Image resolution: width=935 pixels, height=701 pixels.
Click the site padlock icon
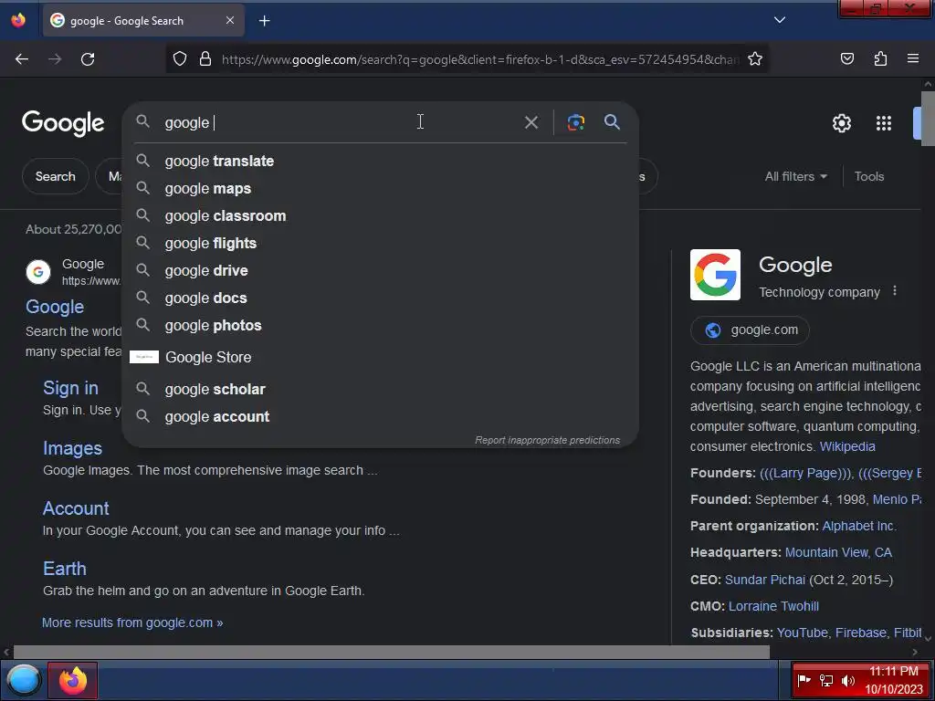click(x=205, y=58)
